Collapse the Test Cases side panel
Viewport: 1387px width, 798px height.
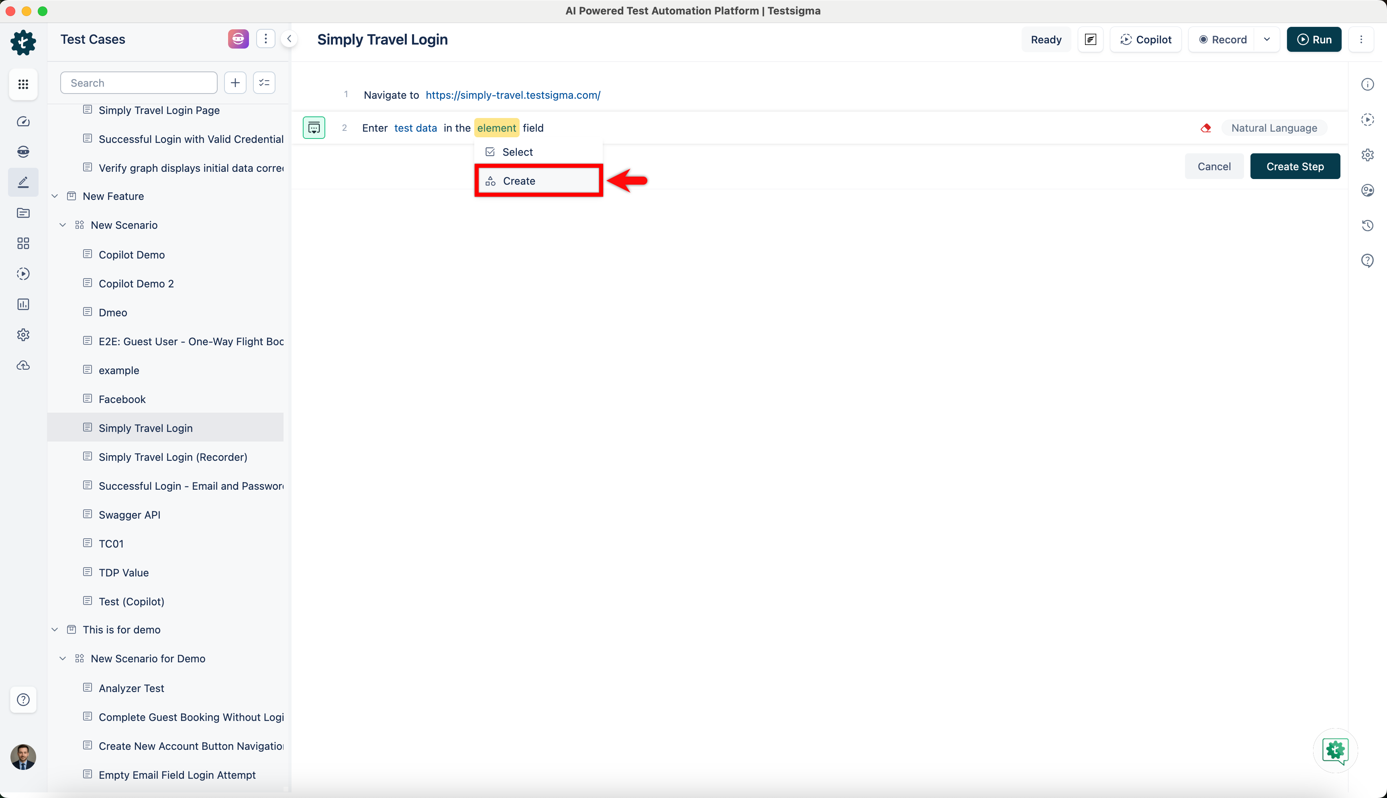click(x=289, y=39)
